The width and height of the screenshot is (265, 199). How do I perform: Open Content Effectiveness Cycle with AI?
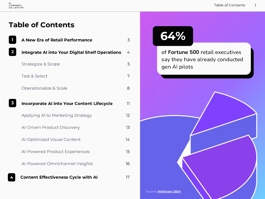[x=59, y=177]
